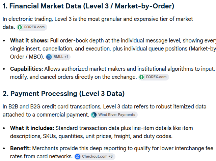Click the "1. Financial Market Data" heading
This screenshot has width=216, height=161.
88,6
